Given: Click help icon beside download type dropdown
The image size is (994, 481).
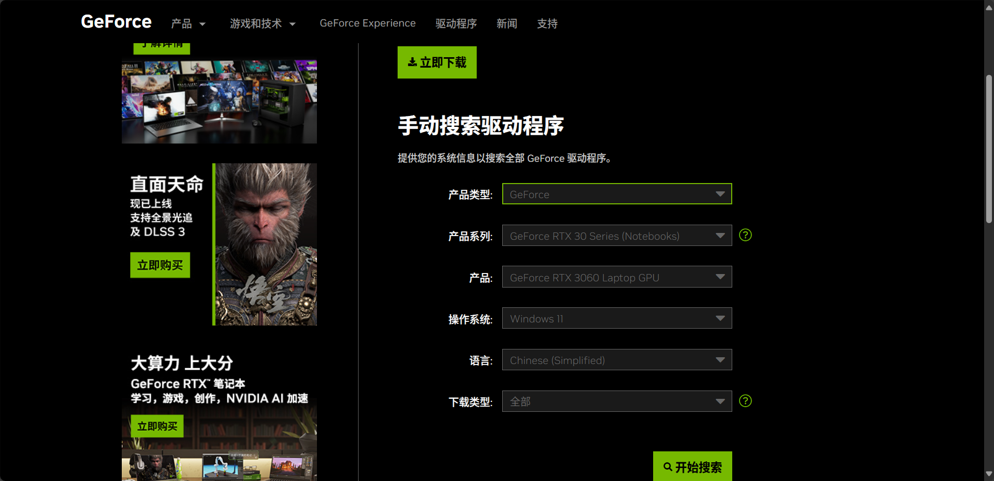Looking at the screenshot, I should (x=745, y=401).
